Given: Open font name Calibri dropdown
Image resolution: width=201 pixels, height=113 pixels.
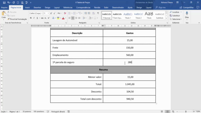Looking at the screenshot, I should (42, 13).
